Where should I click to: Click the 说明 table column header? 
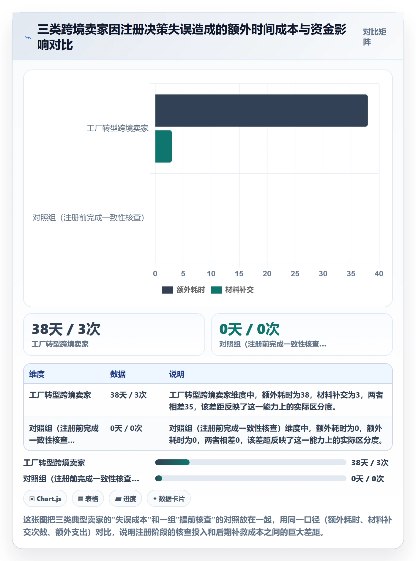tap(177, 374)
